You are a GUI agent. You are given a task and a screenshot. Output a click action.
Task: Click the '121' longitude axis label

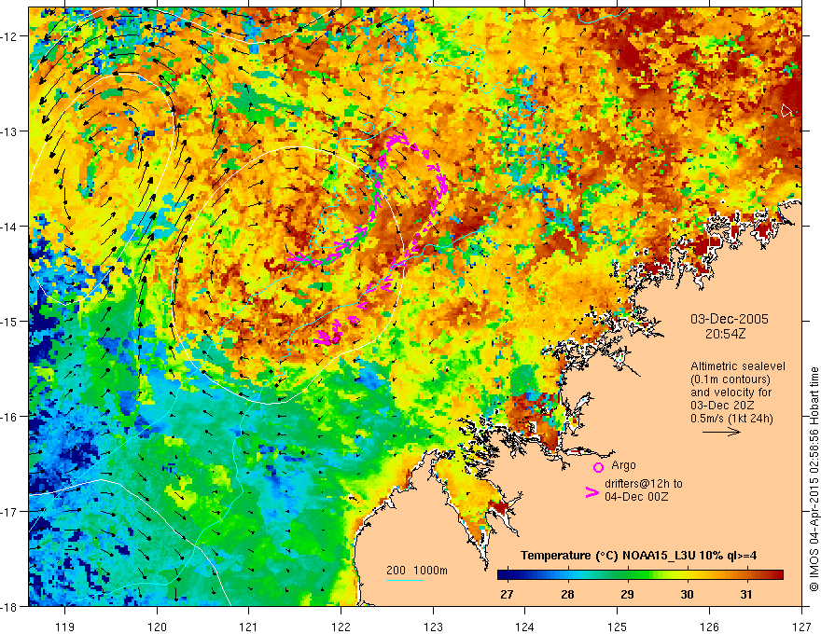click(x=249, y=627)
